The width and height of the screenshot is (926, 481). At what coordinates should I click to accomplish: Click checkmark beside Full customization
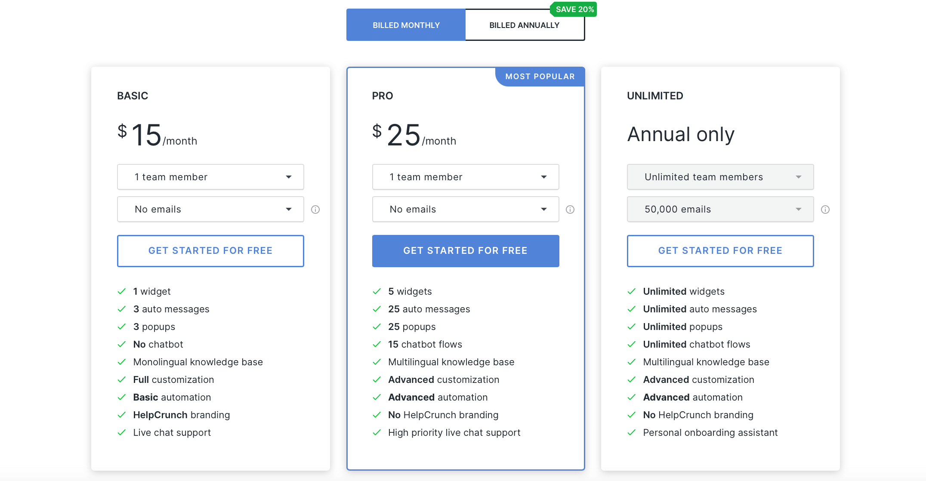[122, 379]
